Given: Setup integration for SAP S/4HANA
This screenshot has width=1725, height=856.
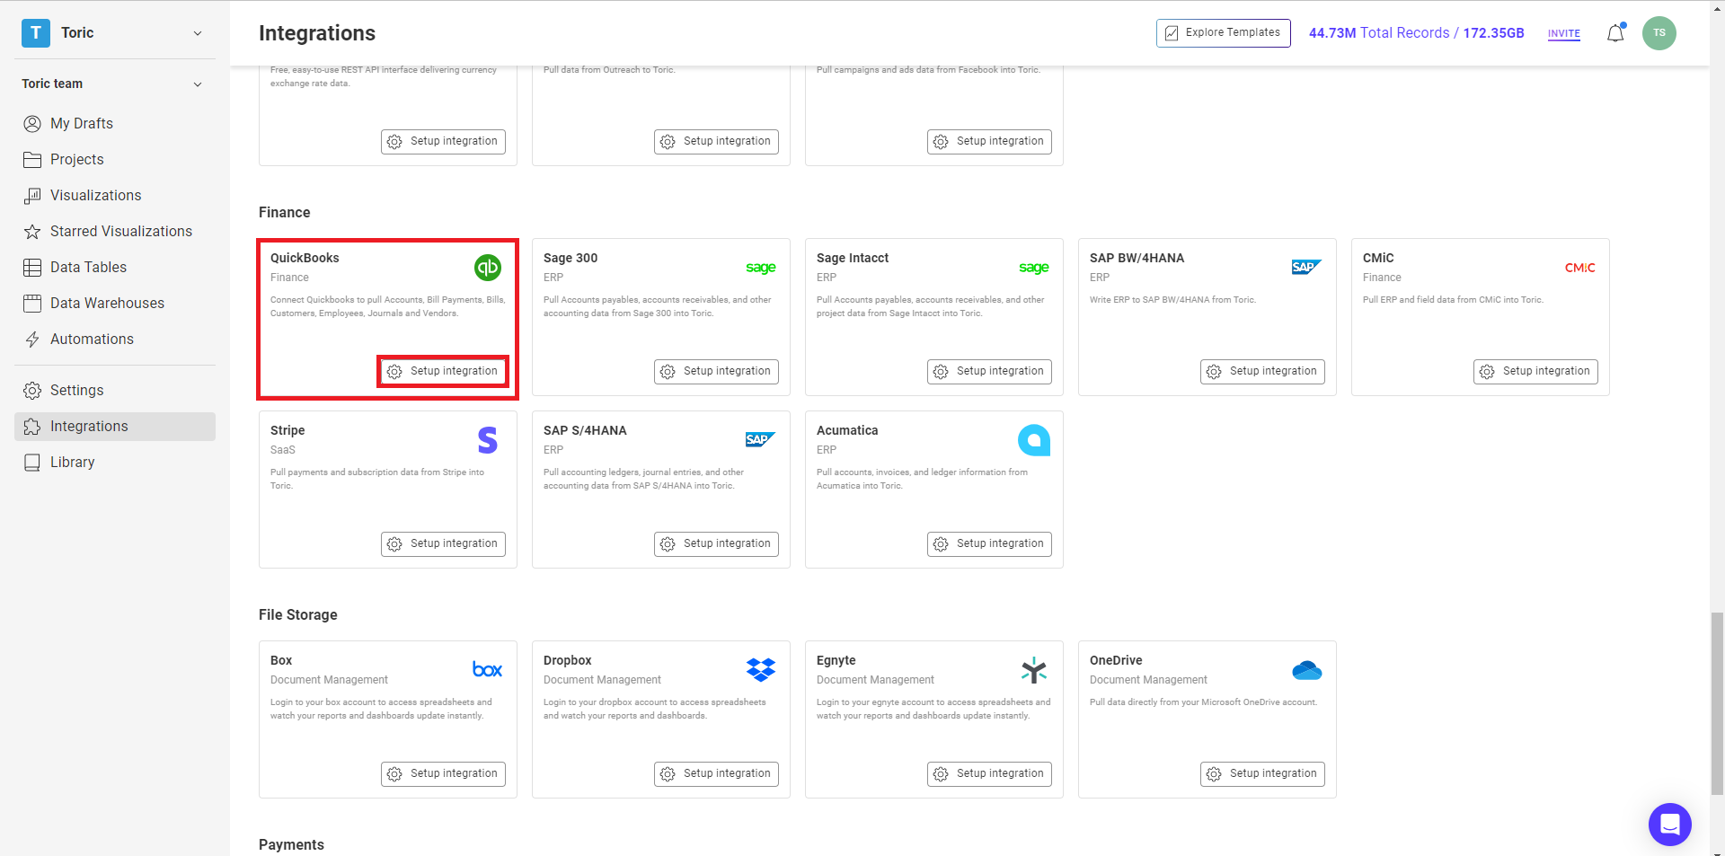Looking at the screenshot, I should tap(716, 544).
